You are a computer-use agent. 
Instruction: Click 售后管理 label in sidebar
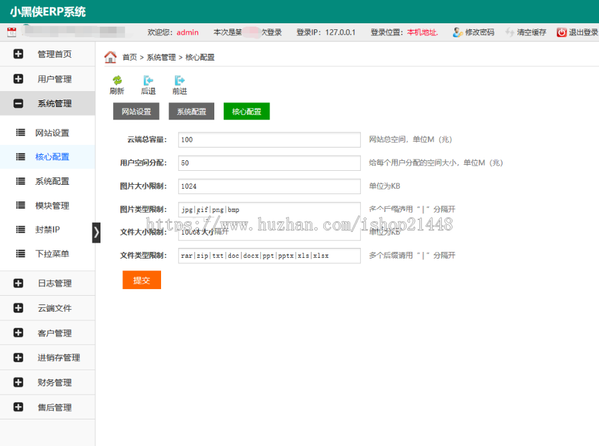(55, 407)
